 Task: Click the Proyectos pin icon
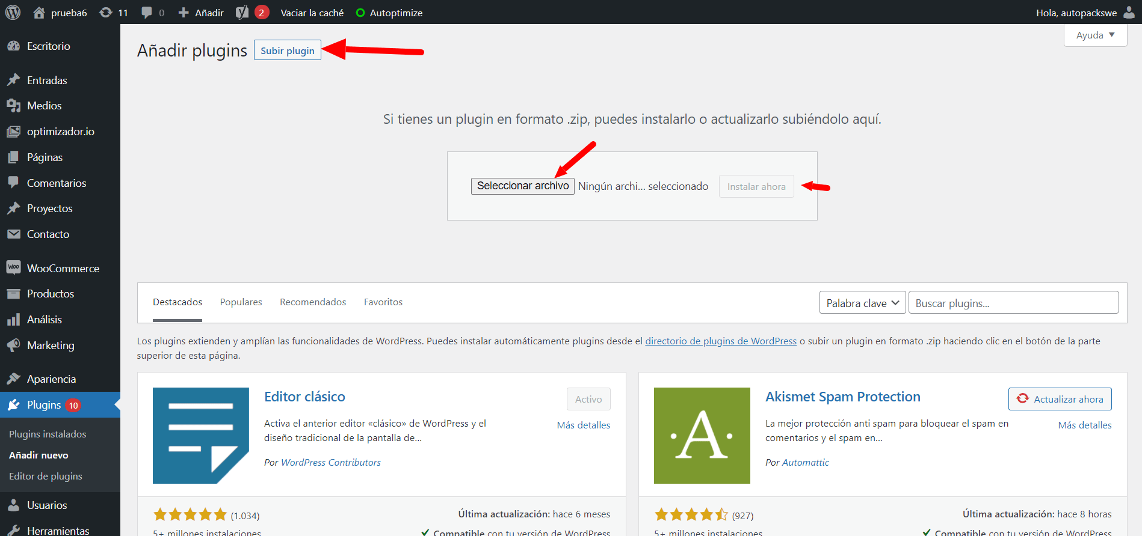pos(13,209)
